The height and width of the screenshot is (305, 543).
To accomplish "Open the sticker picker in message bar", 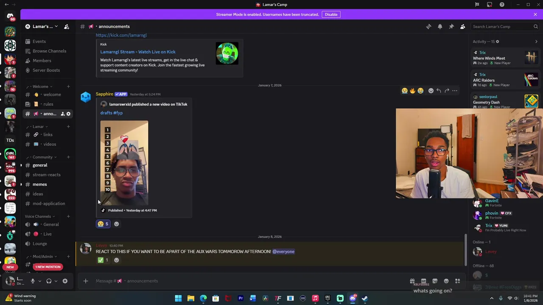I will [435, 281].
